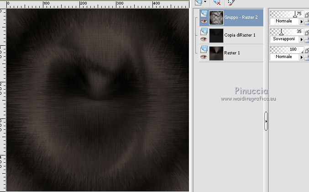Screen dimensions: 309x192
Task: Click the layers palette splitter arrow handle
Action: click(x=266, y=121)
